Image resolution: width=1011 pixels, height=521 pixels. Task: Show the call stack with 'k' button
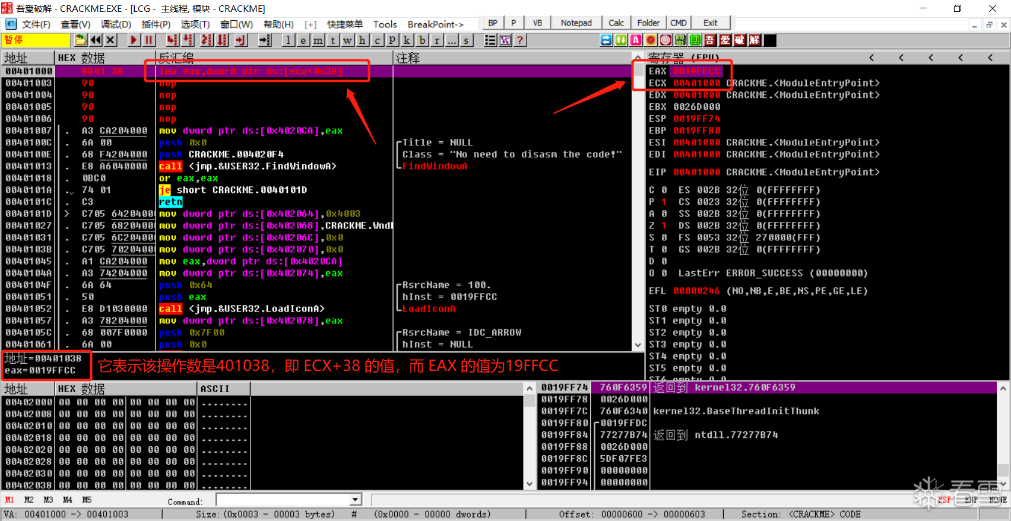[407, 40]
